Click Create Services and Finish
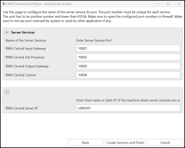 pos(125,143)
